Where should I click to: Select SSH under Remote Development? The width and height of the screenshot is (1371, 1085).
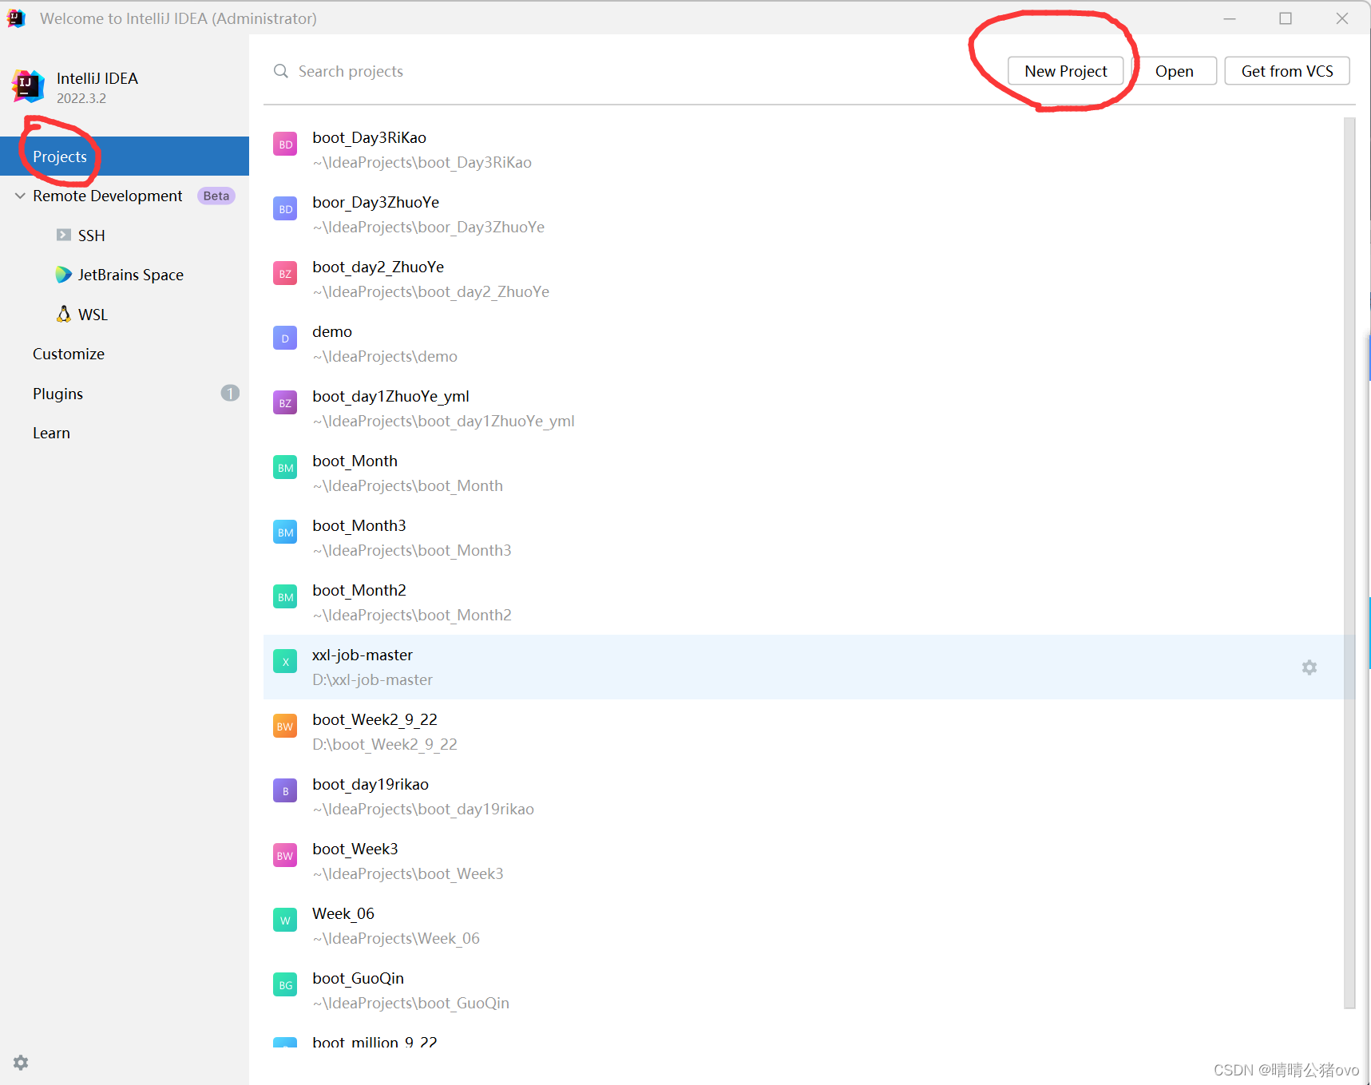(x=125, y=236)
